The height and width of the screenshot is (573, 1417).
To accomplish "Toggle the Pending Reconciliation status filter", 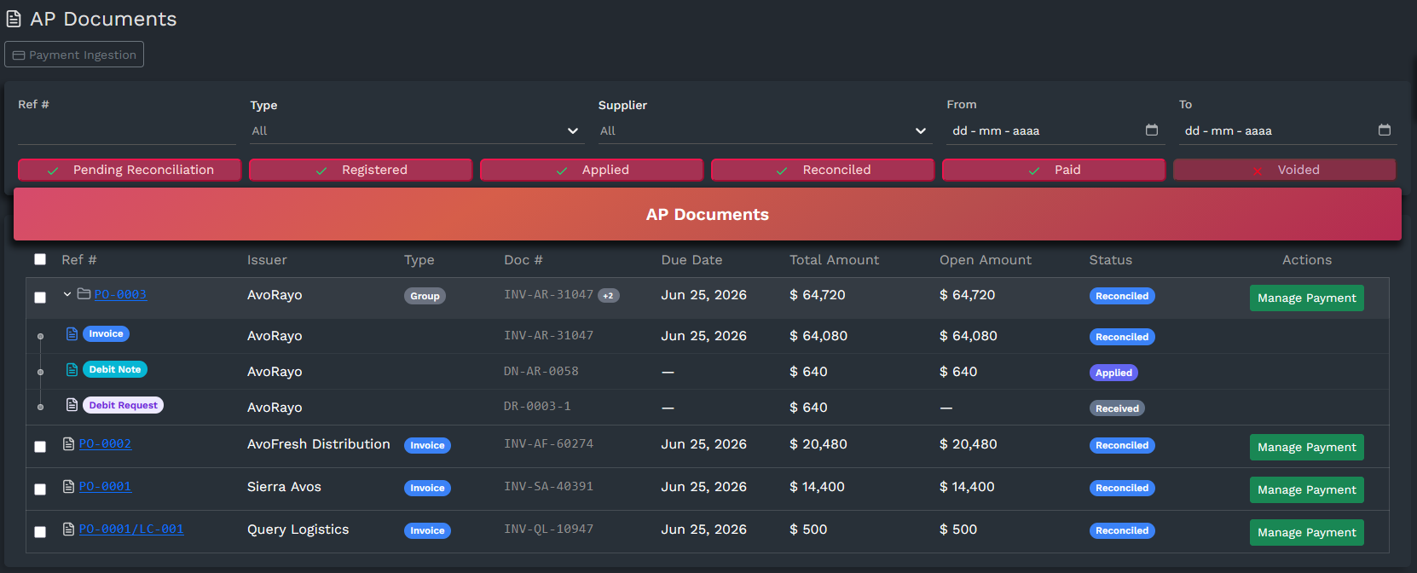I will coord(130,170).
